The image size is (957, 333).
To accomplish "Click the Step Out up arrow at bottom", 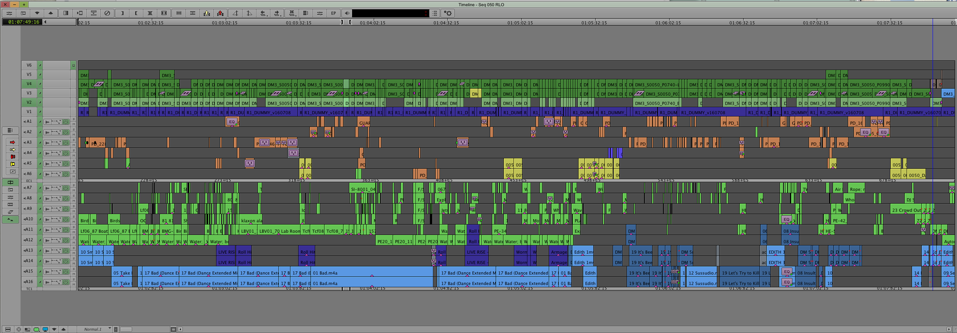I will tap(64, 330).
